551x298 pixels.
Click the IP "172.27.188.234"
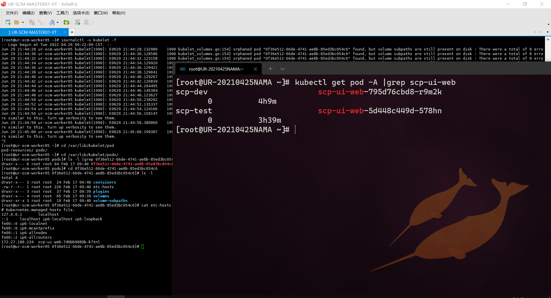tap(18, 242)
